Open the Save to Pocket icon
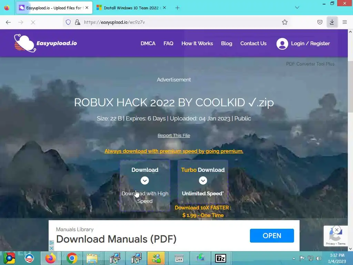Image resolution: width=353 pixels, height=265 pixels. (320, 22)
